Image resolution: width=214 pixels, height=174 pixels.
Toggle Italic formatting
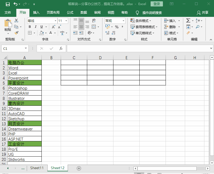coord(36,27)
